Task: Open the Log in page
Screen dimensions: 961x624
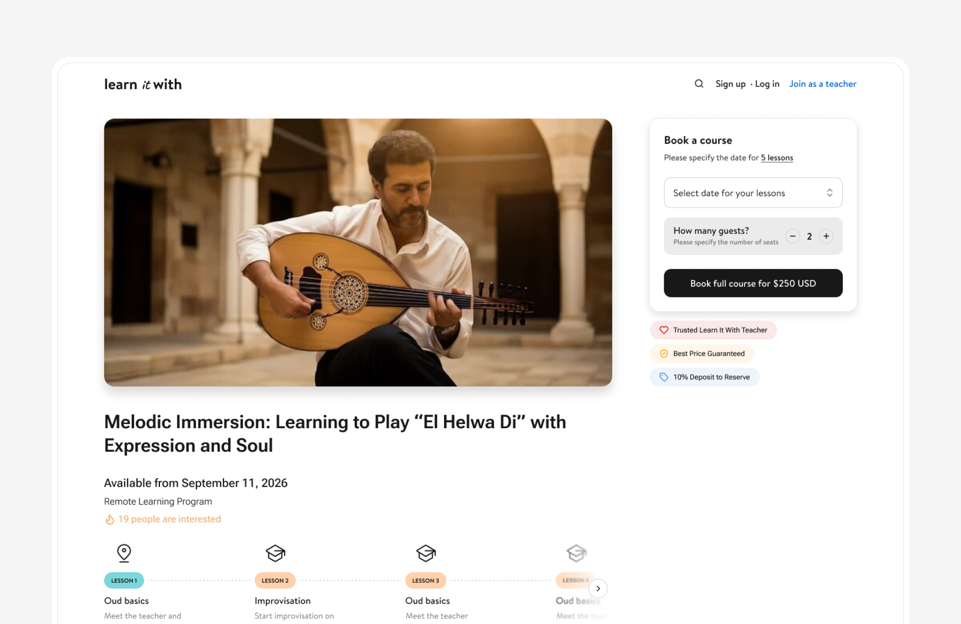Action: [767, 84]
